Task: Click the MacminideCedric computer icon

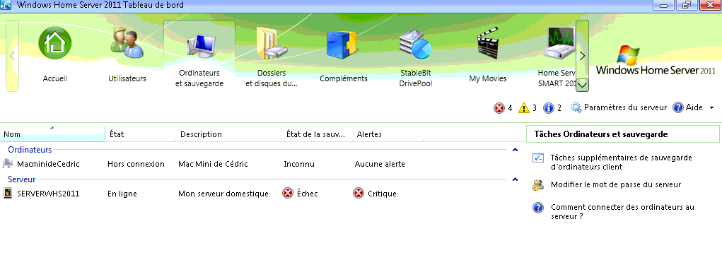Action: pyautogui.click(x=8, y=164)
